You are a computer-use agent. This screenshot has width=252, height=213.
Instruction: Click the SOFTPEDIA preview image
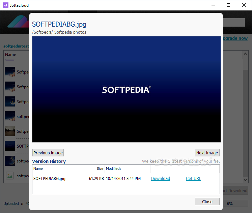point(126,89)
